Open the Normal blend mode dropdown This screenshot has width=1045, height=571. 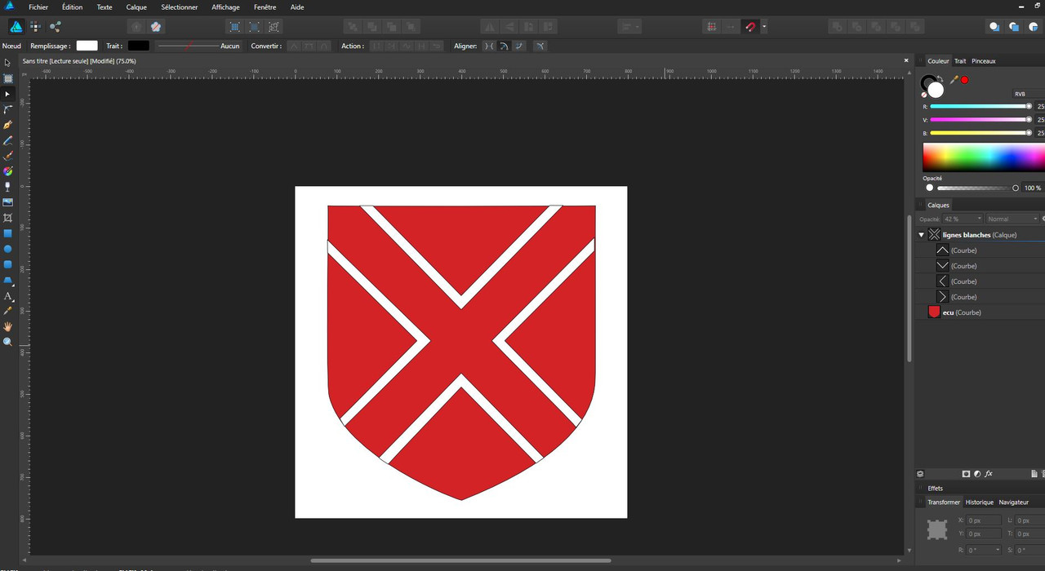1012,219
